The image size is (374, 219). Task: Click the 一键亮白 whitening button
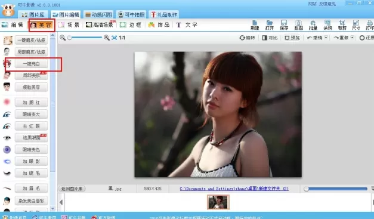(31, 64)
